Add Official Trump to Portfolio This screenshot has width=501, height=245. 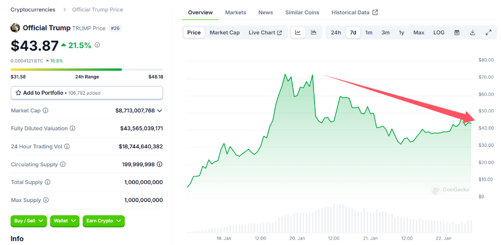click(87, 93)
